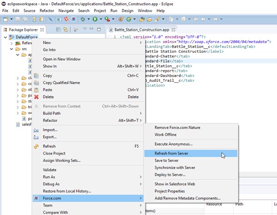Open the Package Explorer view menu triangle
The width and height of the screenshot is (277, 215).
click(85, 29)
